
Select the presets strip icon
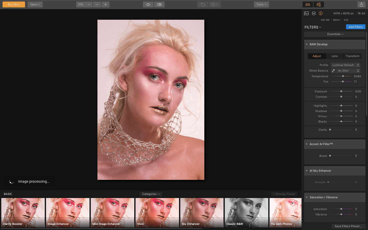(308, 4)
